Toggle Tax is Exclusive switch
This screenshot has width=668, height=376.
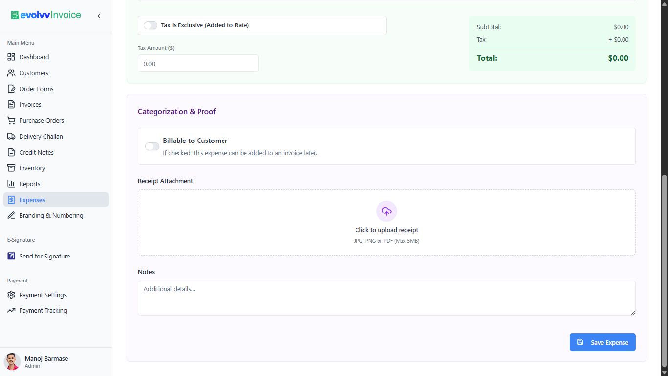(151, 25)
